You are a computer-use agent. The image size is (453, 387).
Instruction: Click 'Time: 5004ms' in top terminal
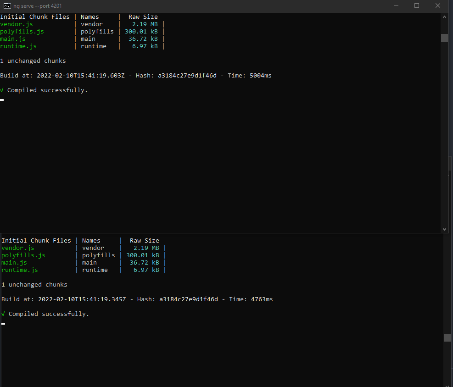250,76
